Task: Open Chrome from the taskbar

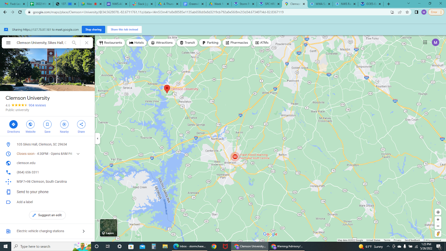Action: [214, 246]
